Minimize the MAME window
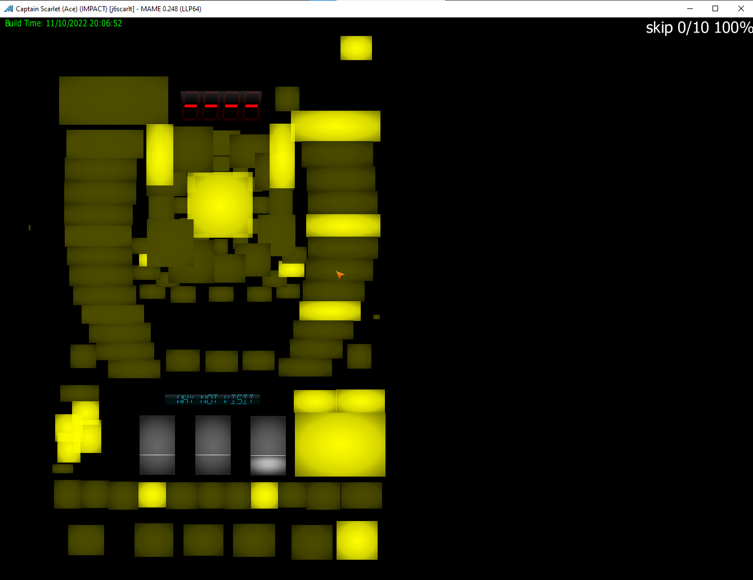Image resolution: width=753 pixels, height=580 pixels. click(x=689, y=8)
